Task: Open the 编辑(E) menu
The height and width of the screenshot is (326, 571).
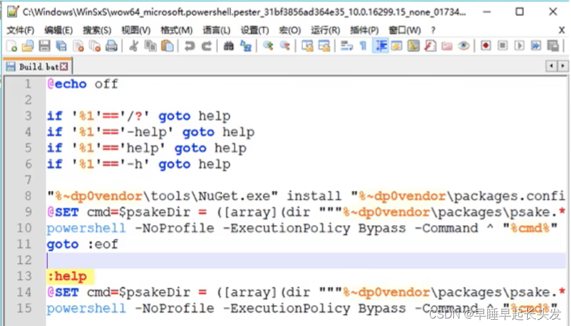Action: click(x=59, y=30)
